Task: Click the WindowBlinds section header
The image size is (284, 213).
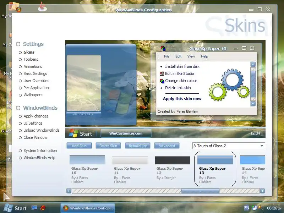Action: click(x=40, y=108)
